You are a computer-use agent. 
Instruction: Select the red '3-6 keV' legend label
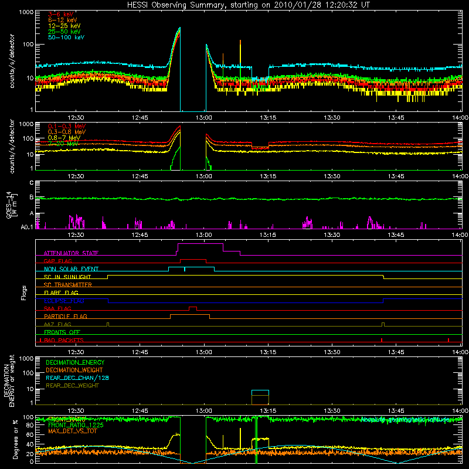pyautogui.click(x=60, y=14)
